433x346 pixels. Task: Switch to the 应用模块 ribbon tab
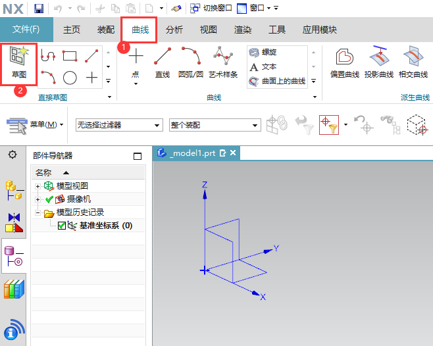tap(320, 30)
